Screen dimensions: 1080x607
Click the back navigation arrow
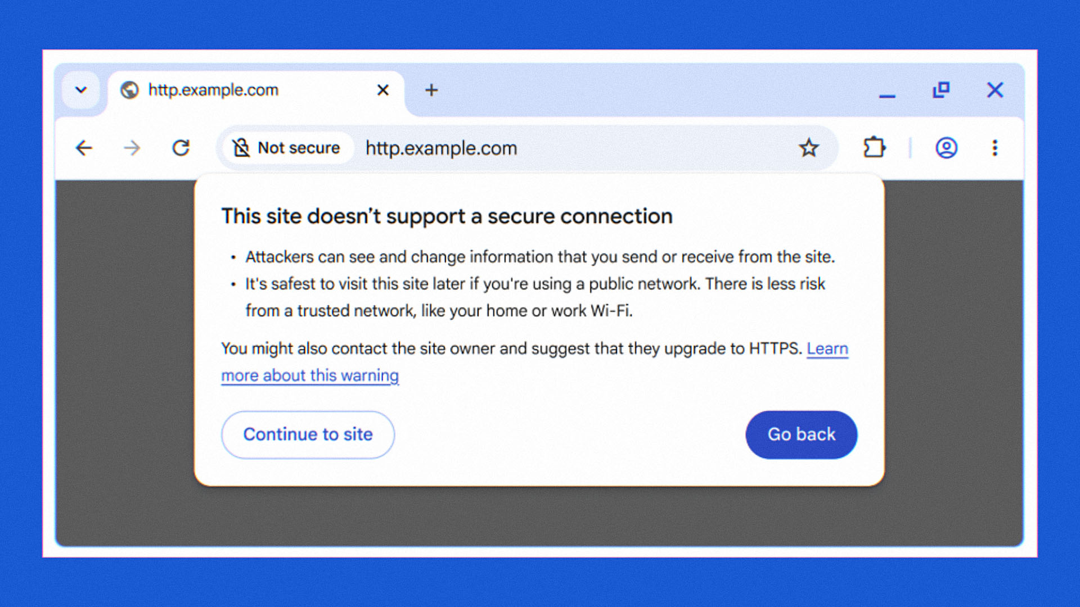(x=84, y=148)
